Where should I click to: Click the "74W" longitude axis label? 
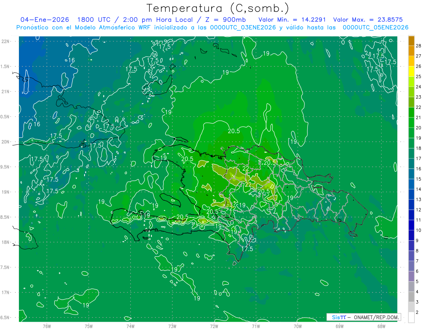click(x=131, y=326)
